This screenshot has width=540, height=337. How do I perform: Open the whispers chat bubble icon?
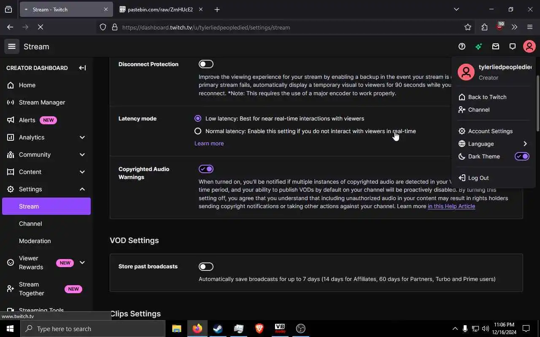tap(513, 47)
